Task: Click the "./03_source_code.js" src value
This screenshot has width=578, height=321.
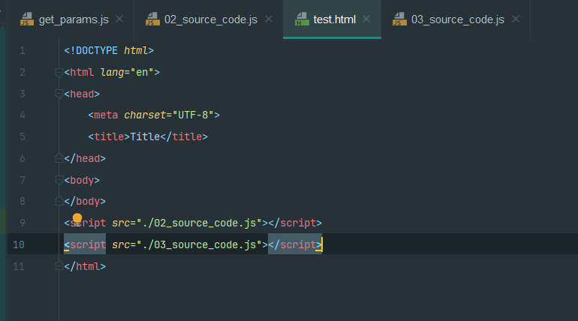Action: (199, 244)
